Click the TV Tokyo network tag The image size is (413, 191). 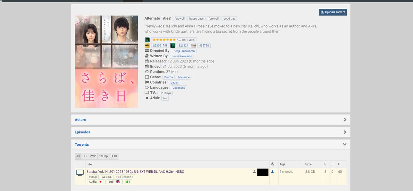165,93
